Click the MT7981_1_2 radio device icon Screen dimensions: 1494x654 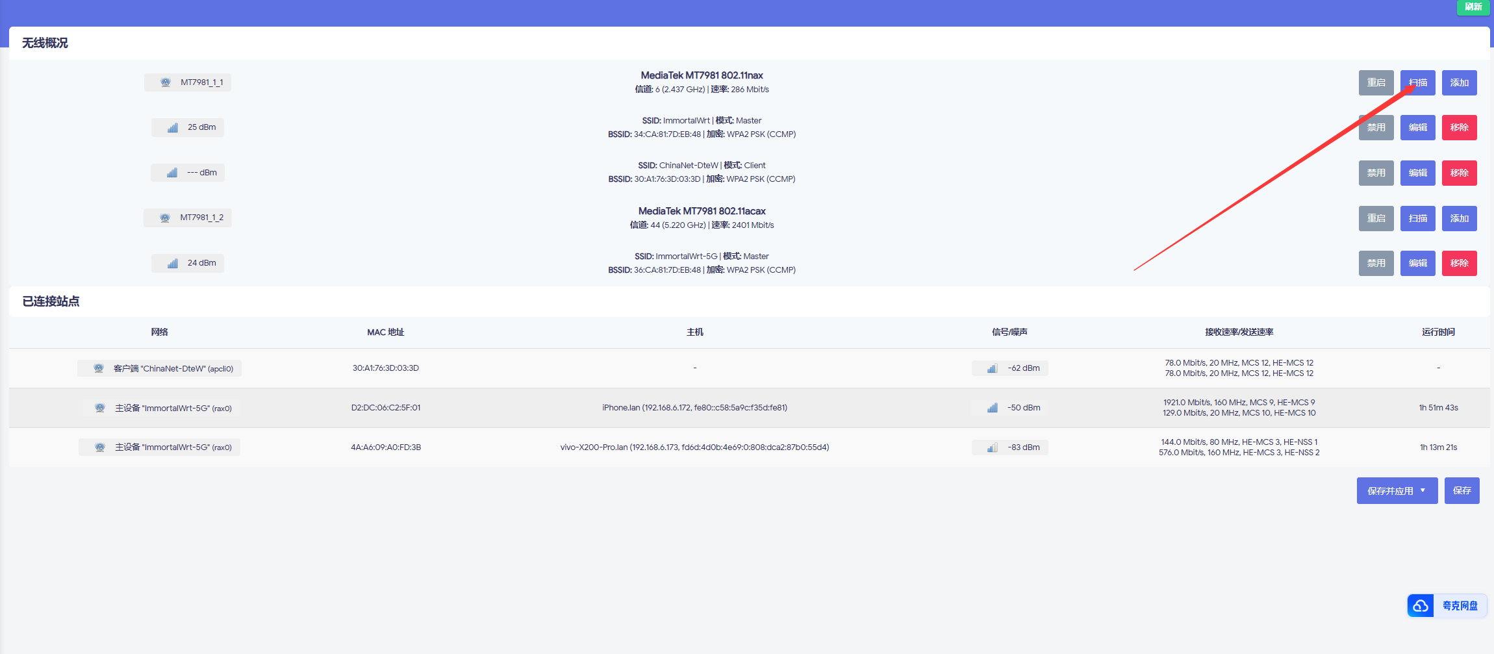pyautogui.click(x=165, y=218)
